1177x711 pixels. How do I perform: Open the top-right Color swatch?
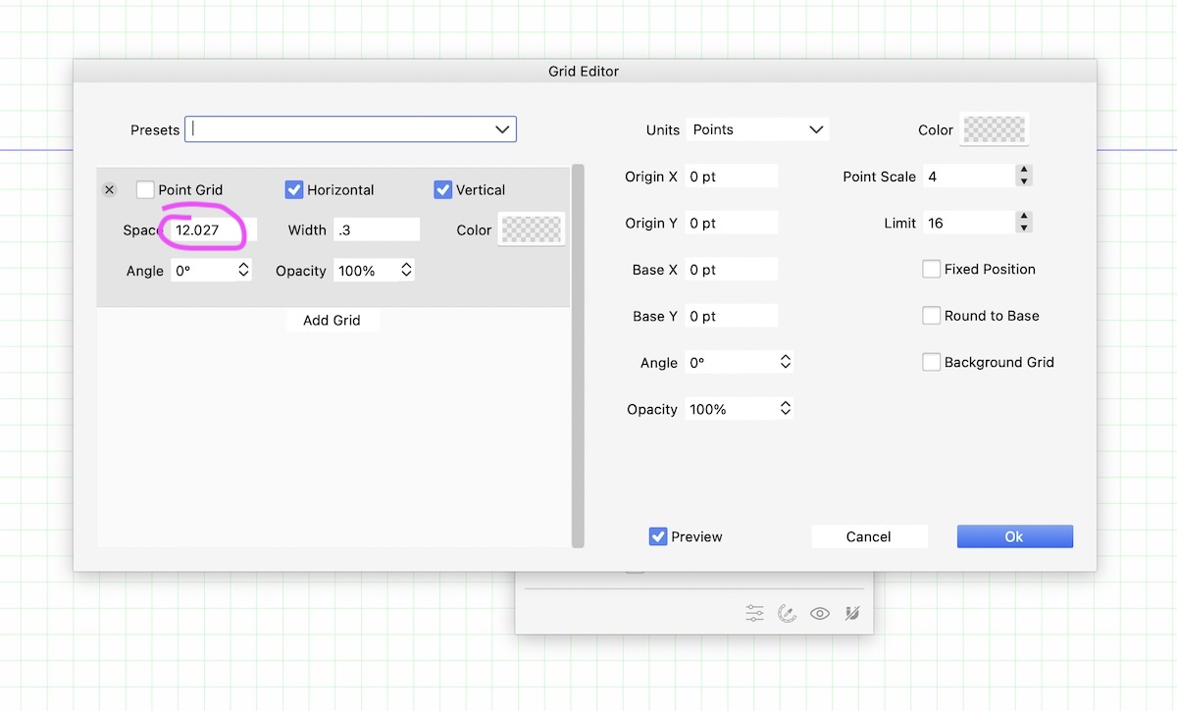pos(995,129)
